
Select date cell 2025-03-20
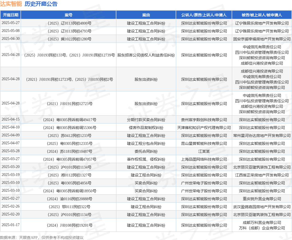click(x=11, y=167)
